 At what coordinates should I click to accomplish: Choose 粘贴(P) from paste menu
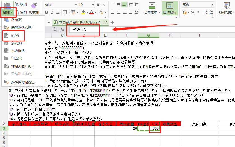pos(23,20)
